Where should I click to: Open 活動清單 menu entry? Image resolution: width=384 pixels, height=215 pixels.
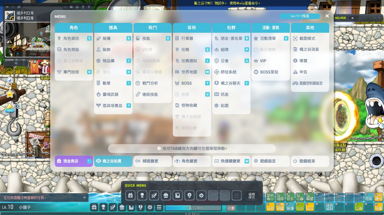(x=271, y=38)
